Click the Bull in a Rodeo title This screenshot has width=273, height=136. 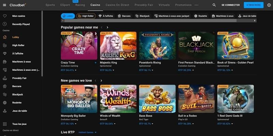187,116
